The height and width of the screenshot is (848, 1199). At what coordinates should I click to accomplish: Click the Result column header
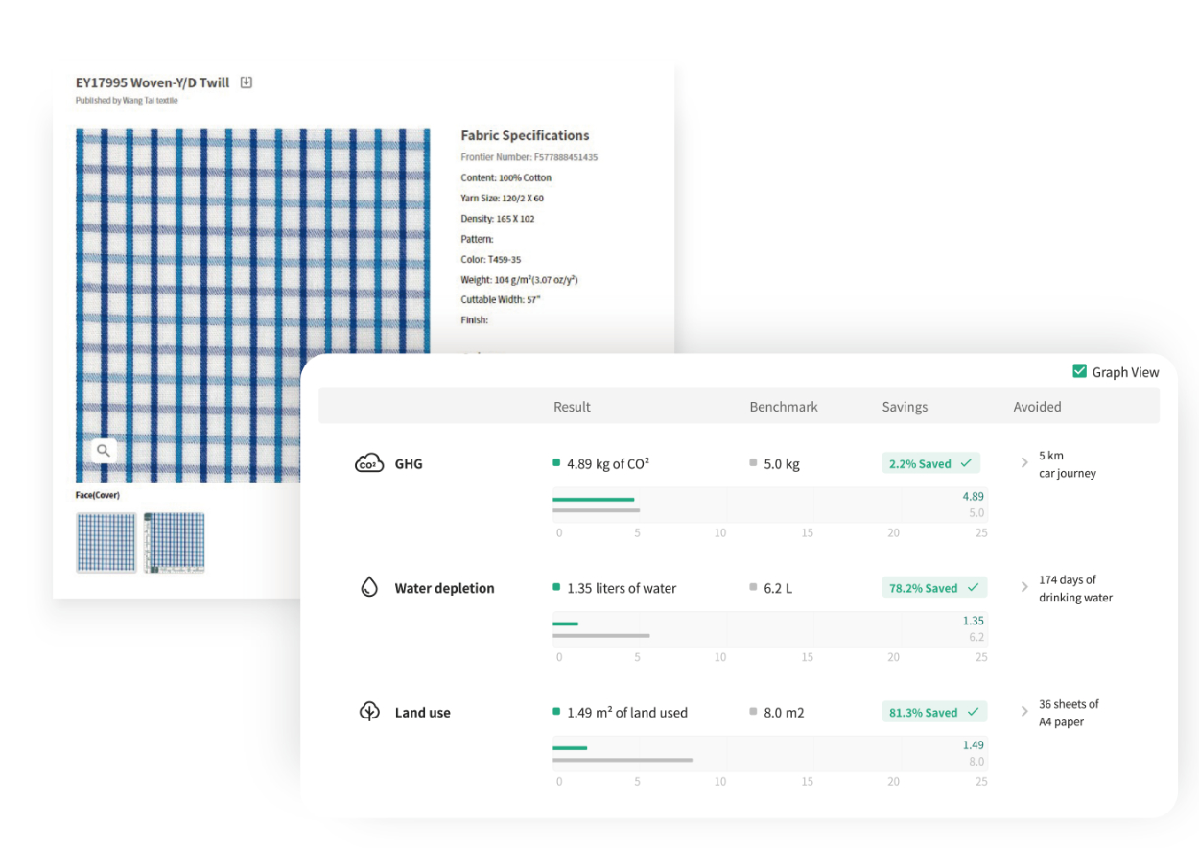click(x=572, y=407)
